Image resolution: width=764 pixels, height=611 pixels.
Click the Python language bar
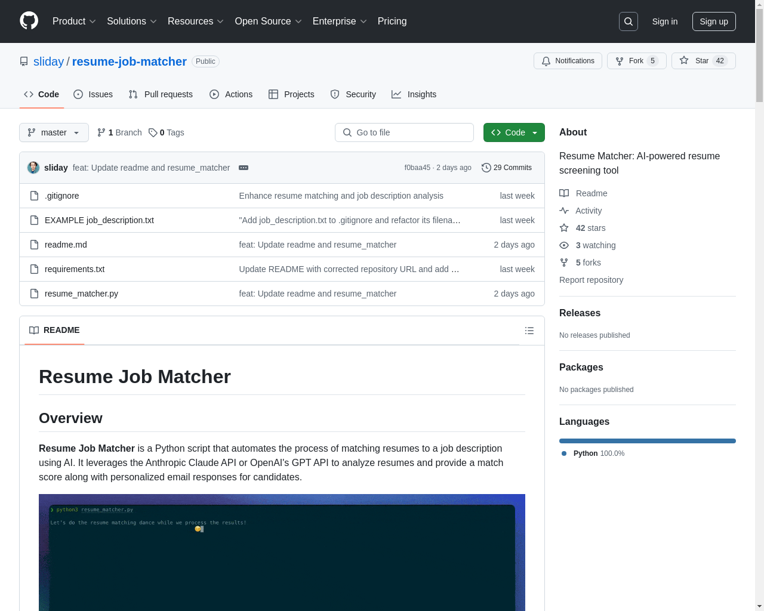tap(648, 441)
